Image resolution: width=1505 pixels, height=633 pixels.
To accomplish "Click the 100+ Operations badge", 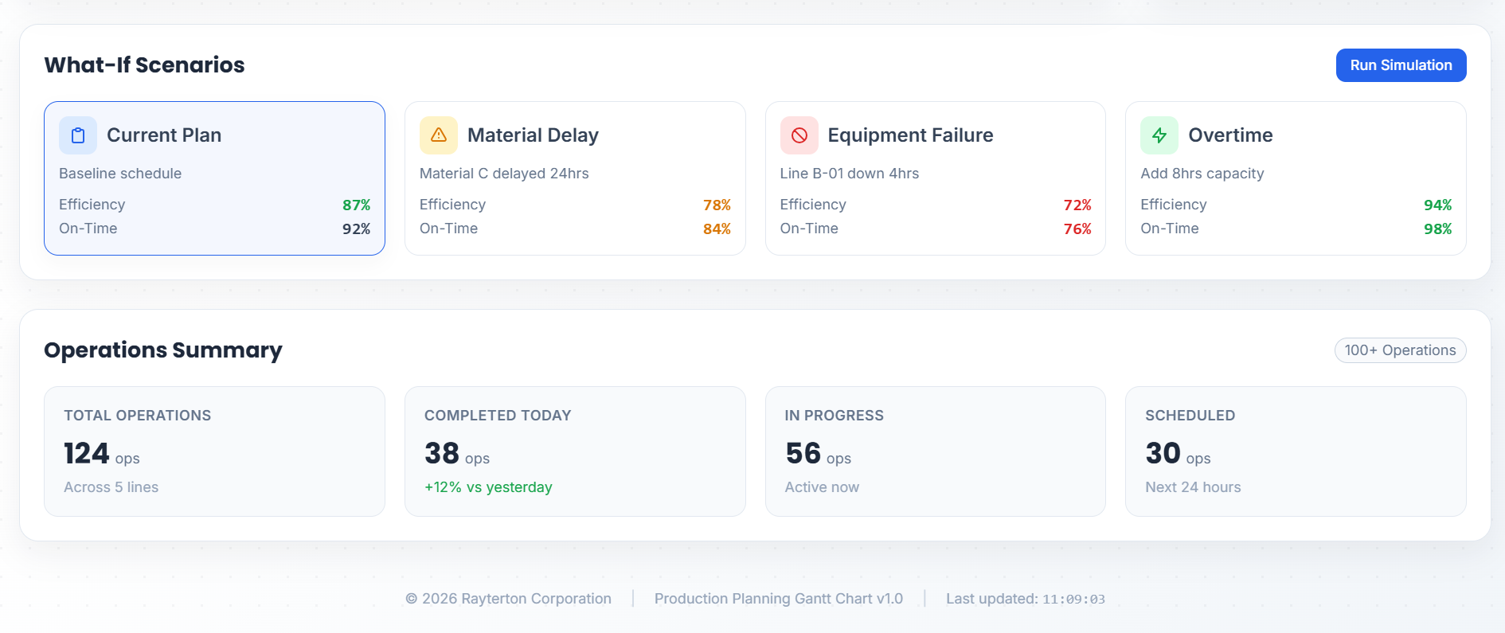I will 1400,350.
